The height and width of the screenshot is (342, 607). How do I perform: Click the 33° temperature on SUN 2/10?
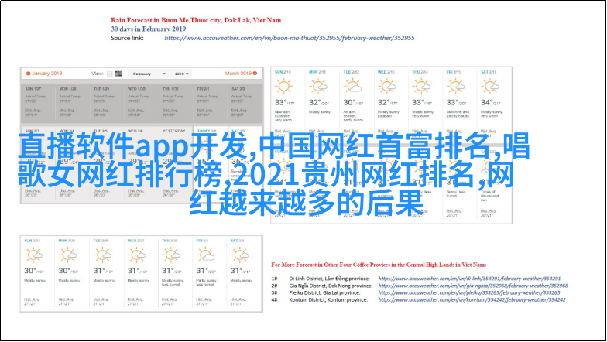[x=280, y=102]
